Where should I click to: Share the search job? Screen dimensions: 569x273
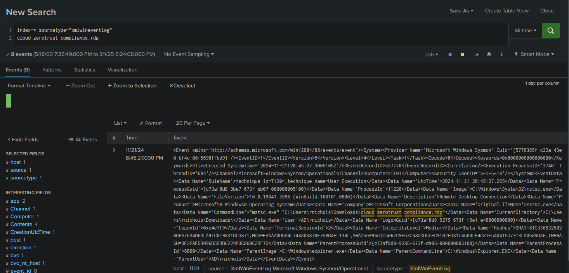[477, 54]
